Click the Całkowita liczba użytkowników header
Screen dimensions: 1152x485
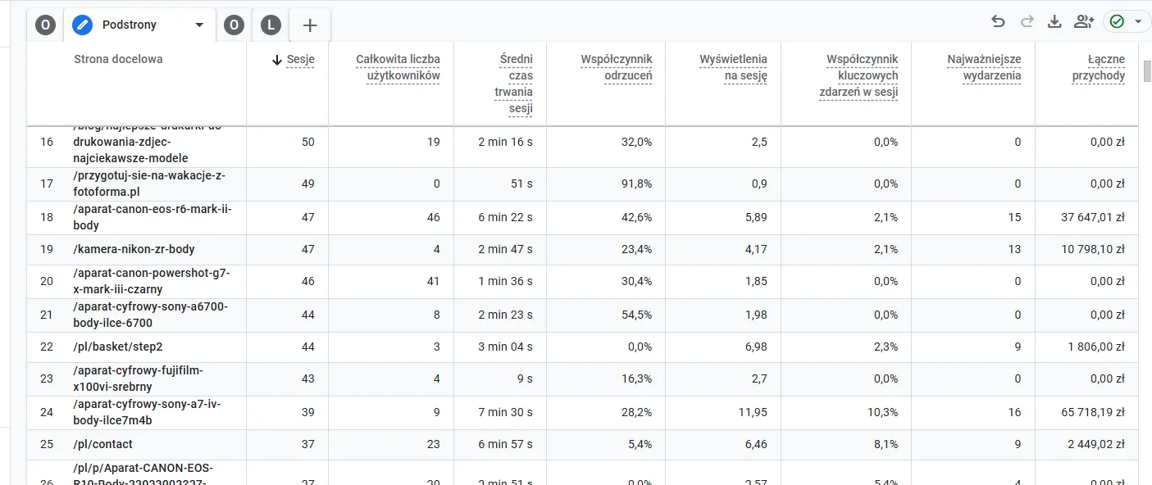[x=398, y=67]
